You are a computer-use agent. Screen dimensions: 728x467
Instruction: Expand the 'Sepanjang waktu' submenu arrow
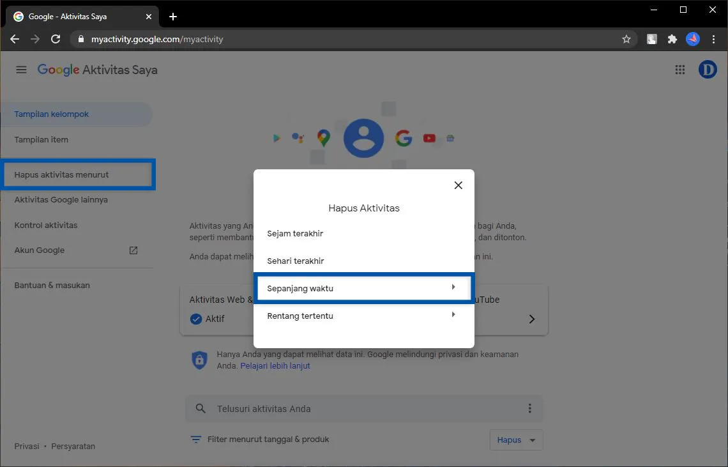[453, 287]
